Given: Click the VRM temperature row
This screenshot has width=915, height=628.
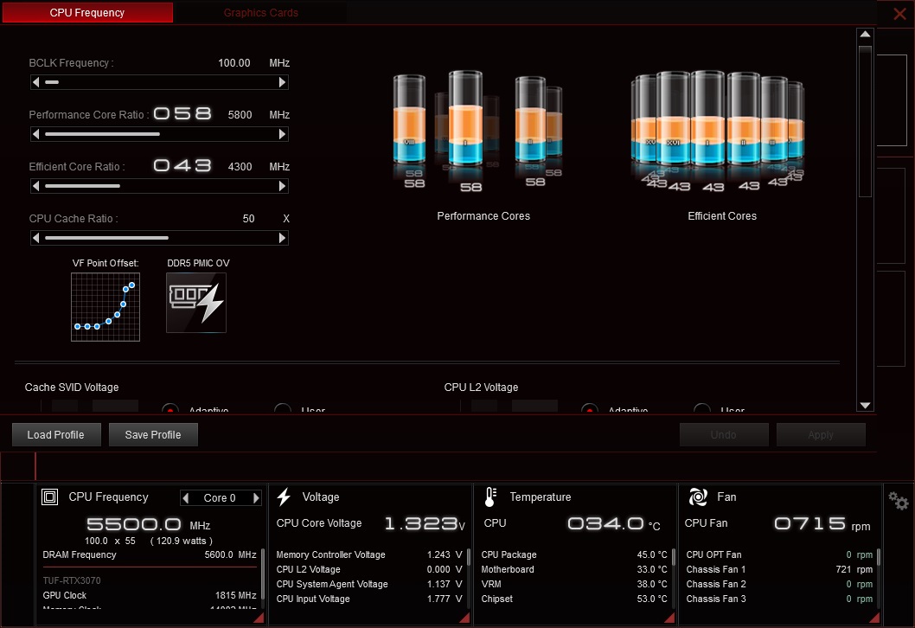Looking at the screenshot, I should click(x=574, y=584).
